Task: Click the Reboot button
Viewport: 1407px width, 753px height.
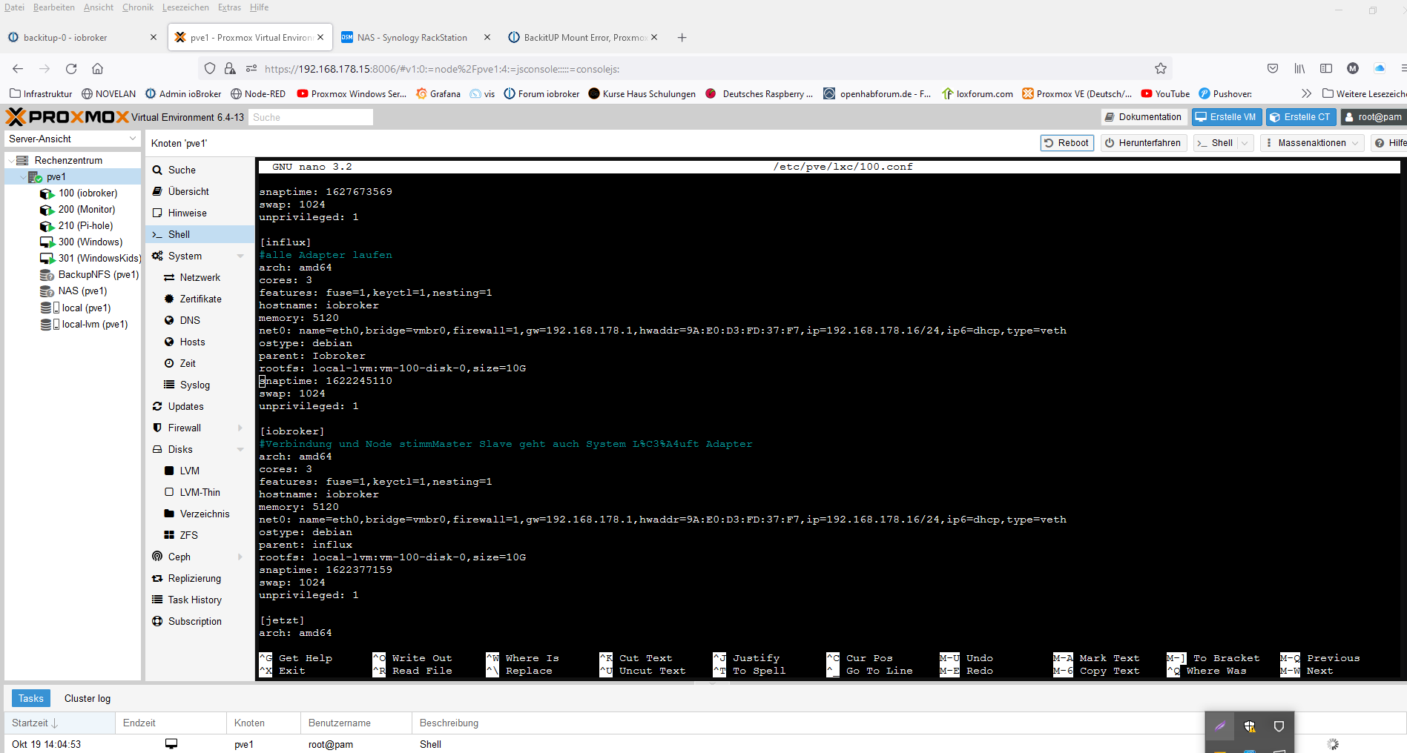Action: pyautogui.click(x=1067, y=143)
